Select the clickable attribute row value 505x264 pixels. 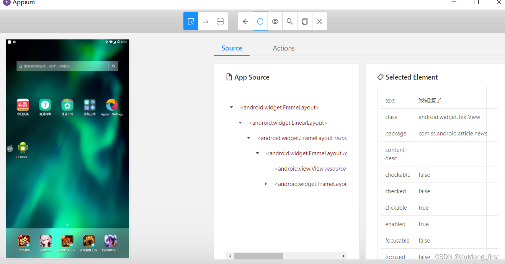[423, 207]
